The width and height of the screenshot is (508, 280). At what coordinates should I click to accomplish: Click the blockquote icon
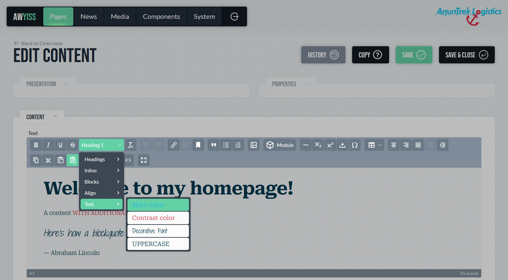coord(214,145)
